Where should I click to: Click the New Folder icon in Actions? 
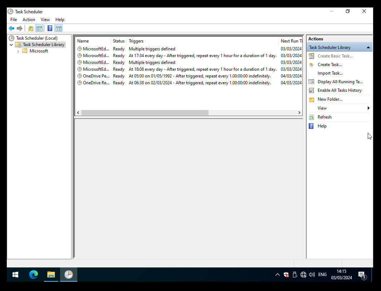312,100
